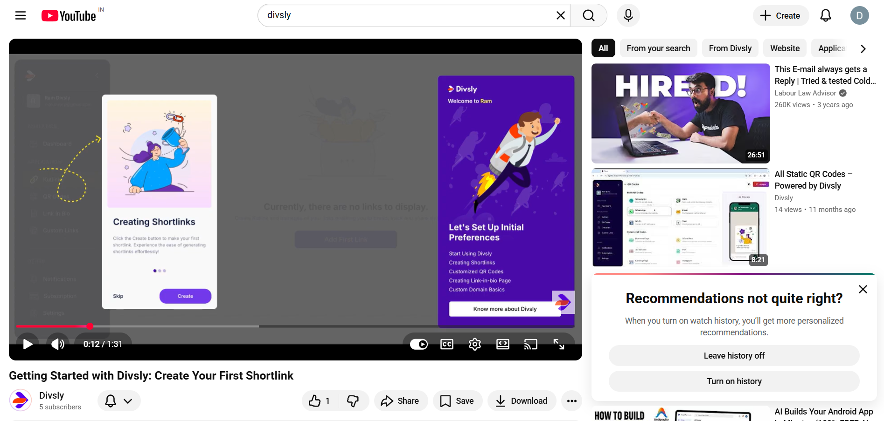Open the YouTube guide hamburger menu
This screenshot has height=421, width=884.
21,15
